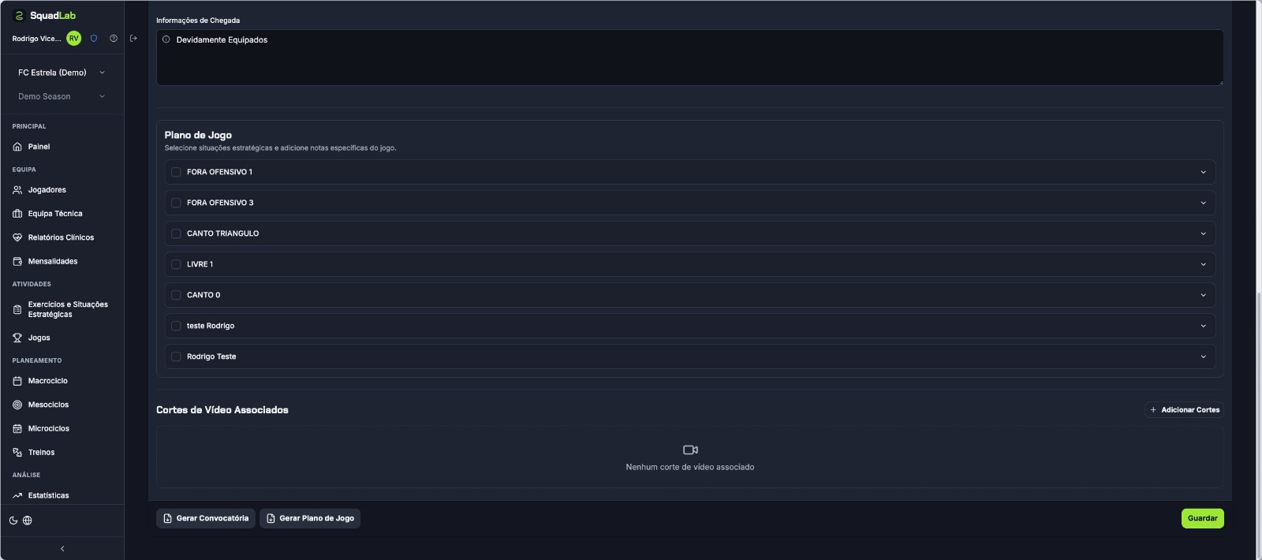Viewport: 1262px width, 560px height.
Task: Check the Rodrigo Teste checkbox
Action: point(176,357)
